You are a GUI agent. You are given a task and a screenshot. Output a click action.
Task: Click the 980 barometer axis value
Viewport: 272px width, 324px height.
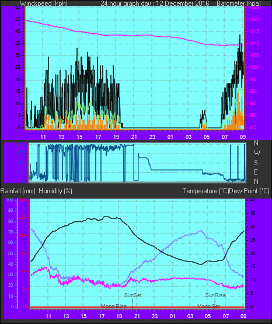[253, 116]
